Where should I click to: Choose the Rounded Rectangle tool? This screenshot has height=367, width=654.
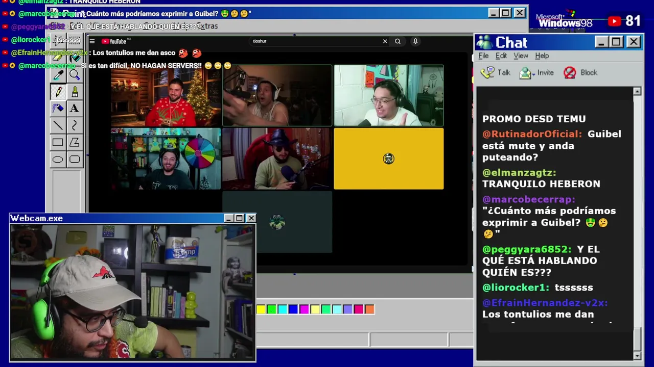click(x=75, y=160)
